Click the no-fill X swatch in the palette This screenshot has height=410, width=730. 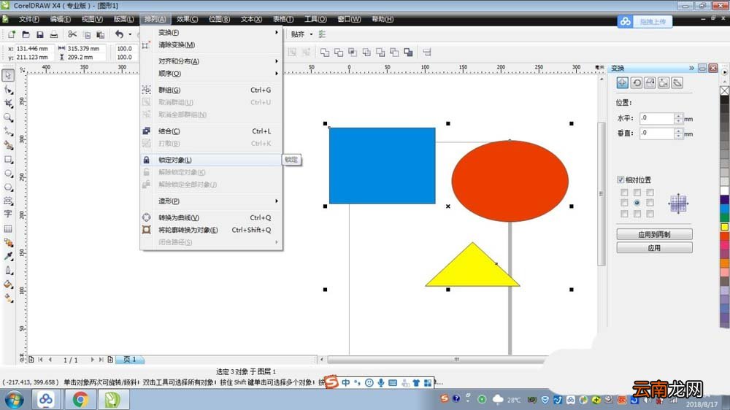[725, 90]
